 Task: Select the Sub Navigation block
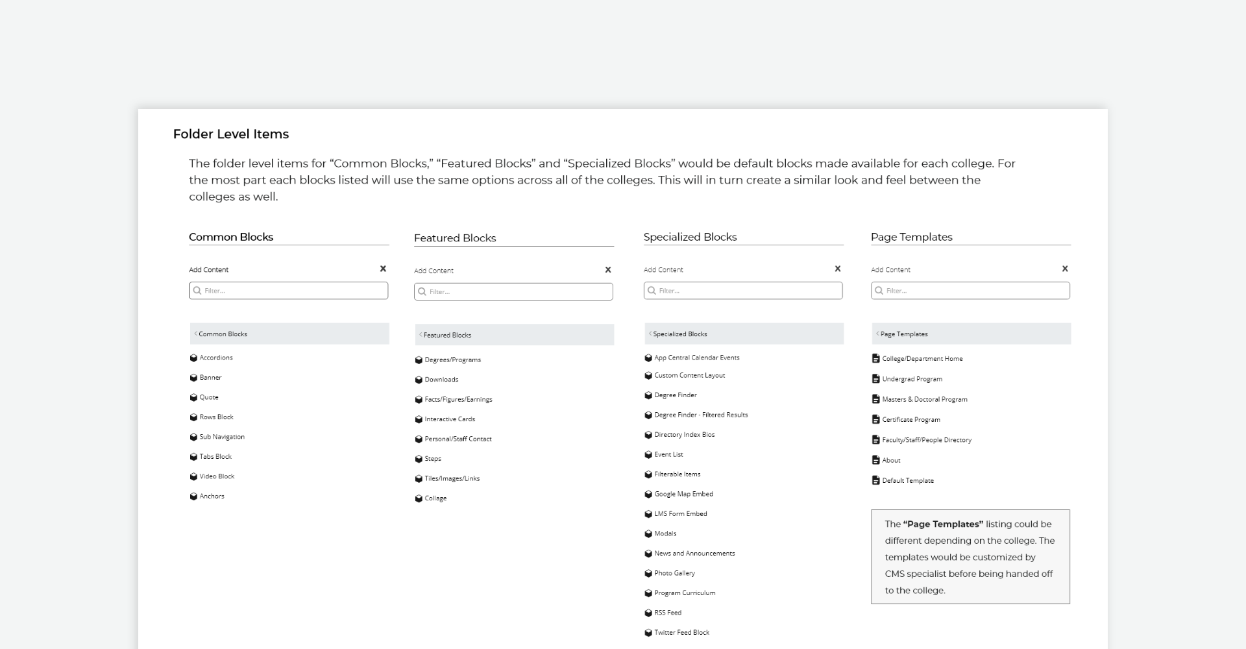(222, 437)
